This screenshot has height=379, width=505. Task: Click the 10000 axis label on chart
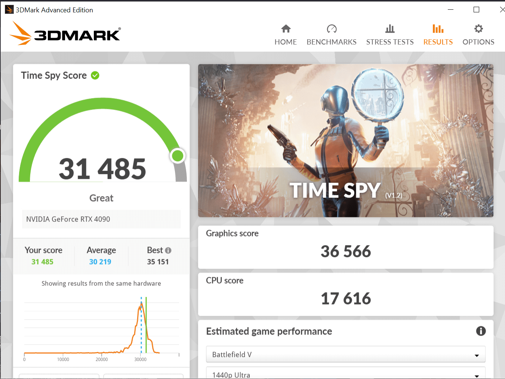coord(63,360)
